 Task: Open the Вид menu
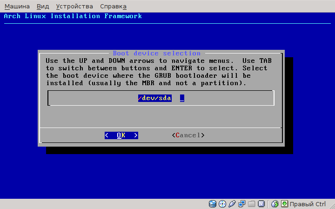pyautogui.click(x=43, y=7)
